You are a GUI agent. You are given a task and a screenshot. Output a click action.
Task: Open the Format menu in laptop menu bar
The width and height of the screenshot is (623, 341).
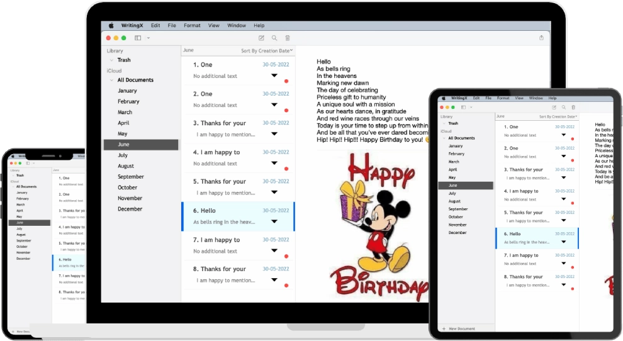point(192,26)
